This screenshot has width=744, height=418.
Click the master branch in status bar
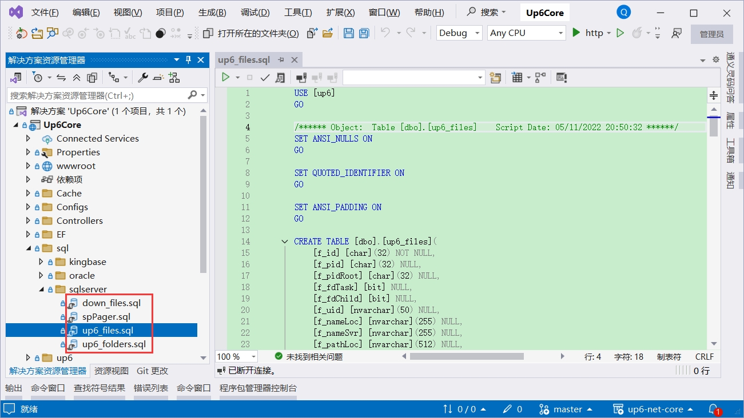pos(567,409)
